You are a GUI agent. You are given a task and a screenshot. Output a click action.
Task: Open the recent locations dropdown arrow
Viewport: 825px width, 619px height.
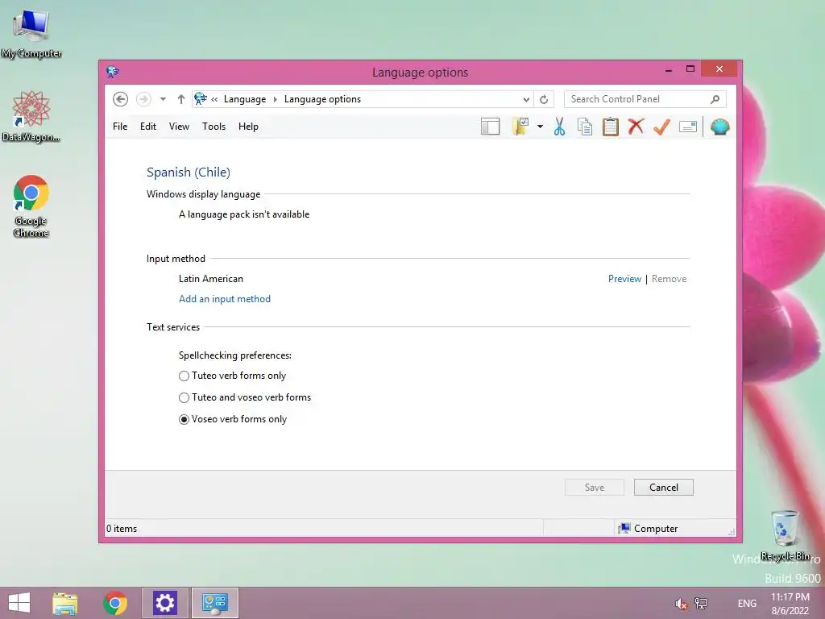(163, 99)
